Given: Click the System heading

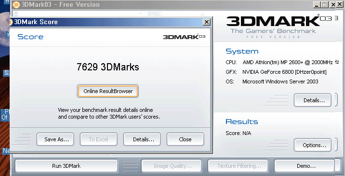Looking at the screenshot, I should tap(242, 52).
